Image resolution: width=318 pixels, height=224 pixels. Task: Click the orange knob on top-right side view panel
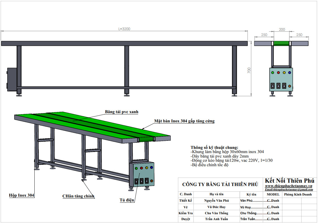(x=290, y=86)
